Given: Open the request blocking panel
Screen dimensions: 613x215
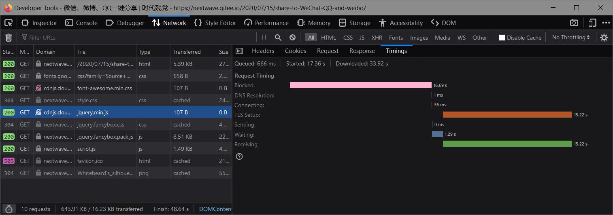Looking at the screenshot, I should tap(292, 37).
